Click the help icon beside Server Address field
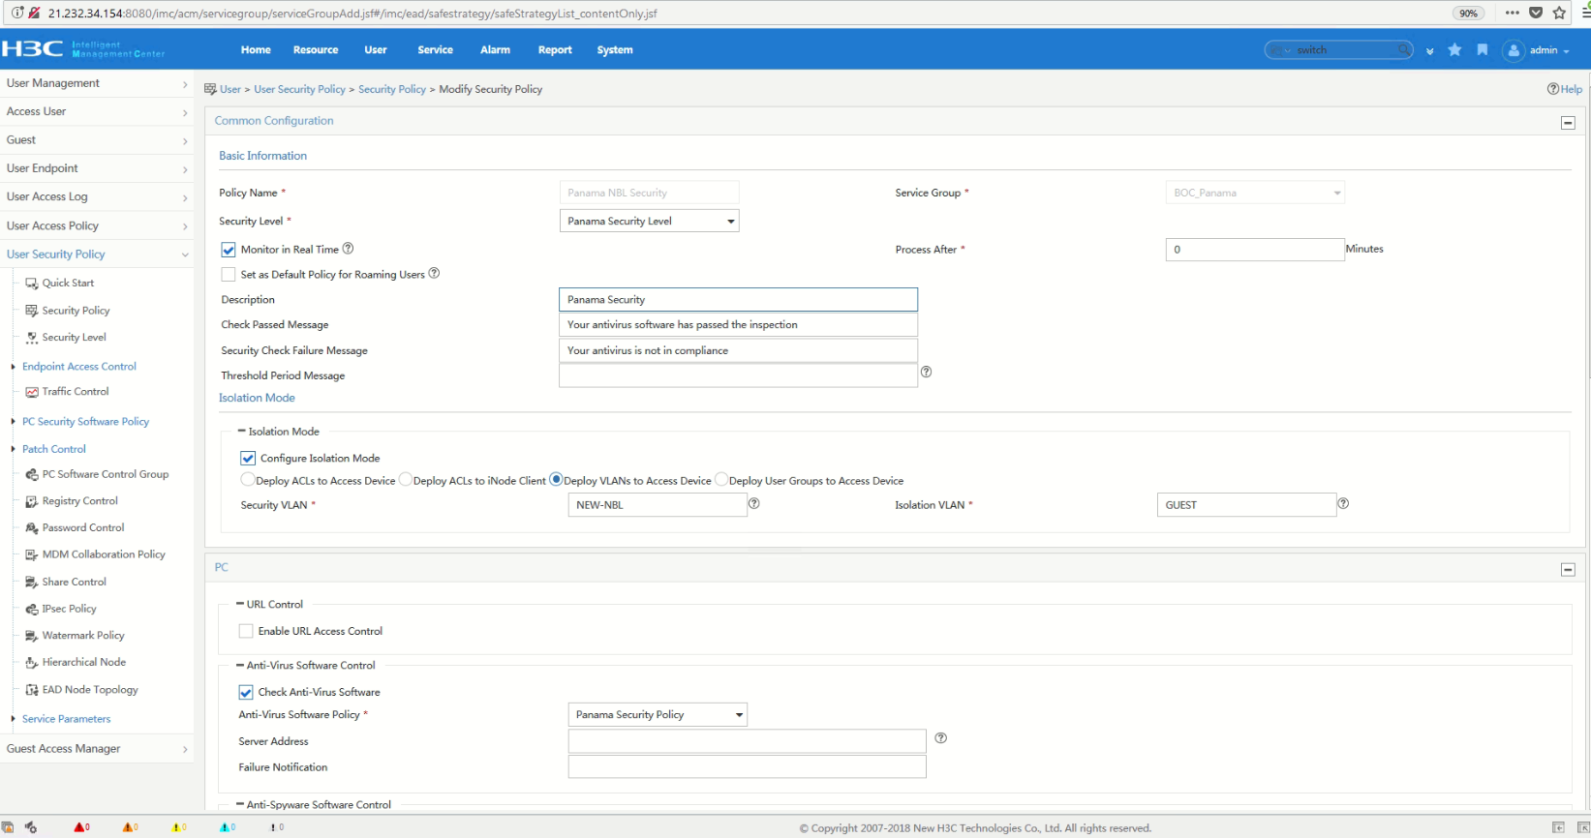The image size is (1591, 838). click(940, 738)
